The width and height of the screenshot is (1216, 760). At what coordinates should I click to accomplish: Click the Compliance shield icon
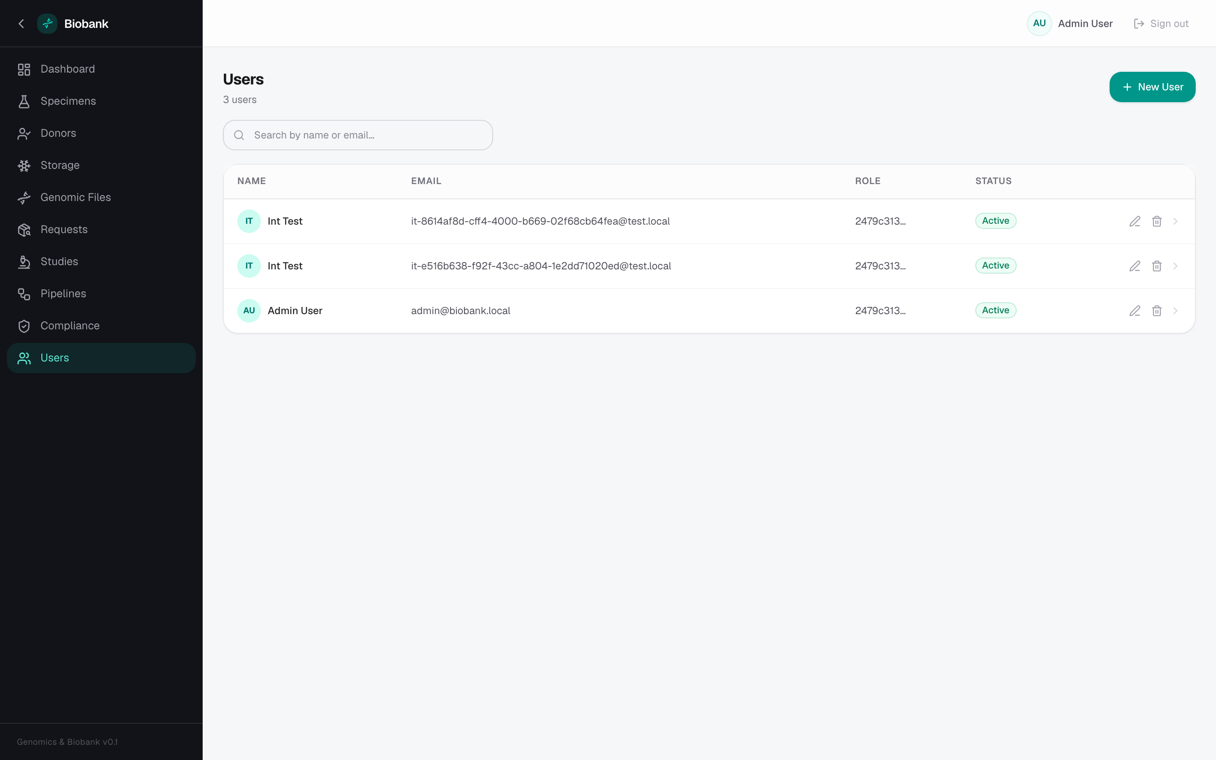pyautogui.click(x=24, y=326)
